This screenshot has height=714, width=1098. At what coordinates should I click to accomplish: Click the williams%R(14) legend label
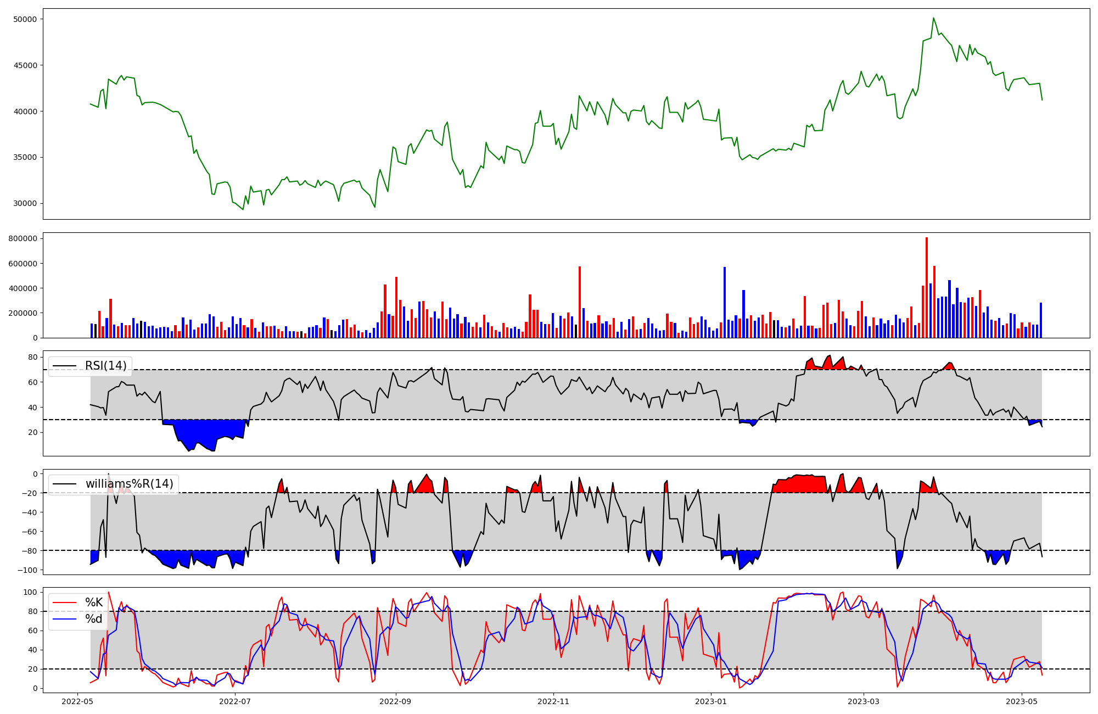pyautogui.click(x=129, y=484)
